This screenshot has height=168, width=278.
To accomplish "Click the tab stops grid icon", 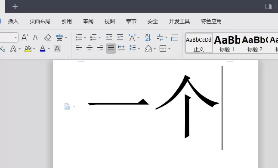I will (x=175, y=37).
